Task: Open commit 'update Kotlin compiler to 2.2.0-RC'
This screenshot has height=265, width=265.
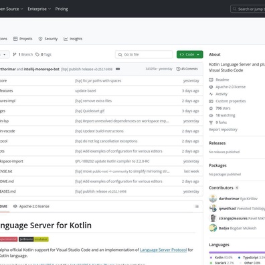Action: pos(112,161)
